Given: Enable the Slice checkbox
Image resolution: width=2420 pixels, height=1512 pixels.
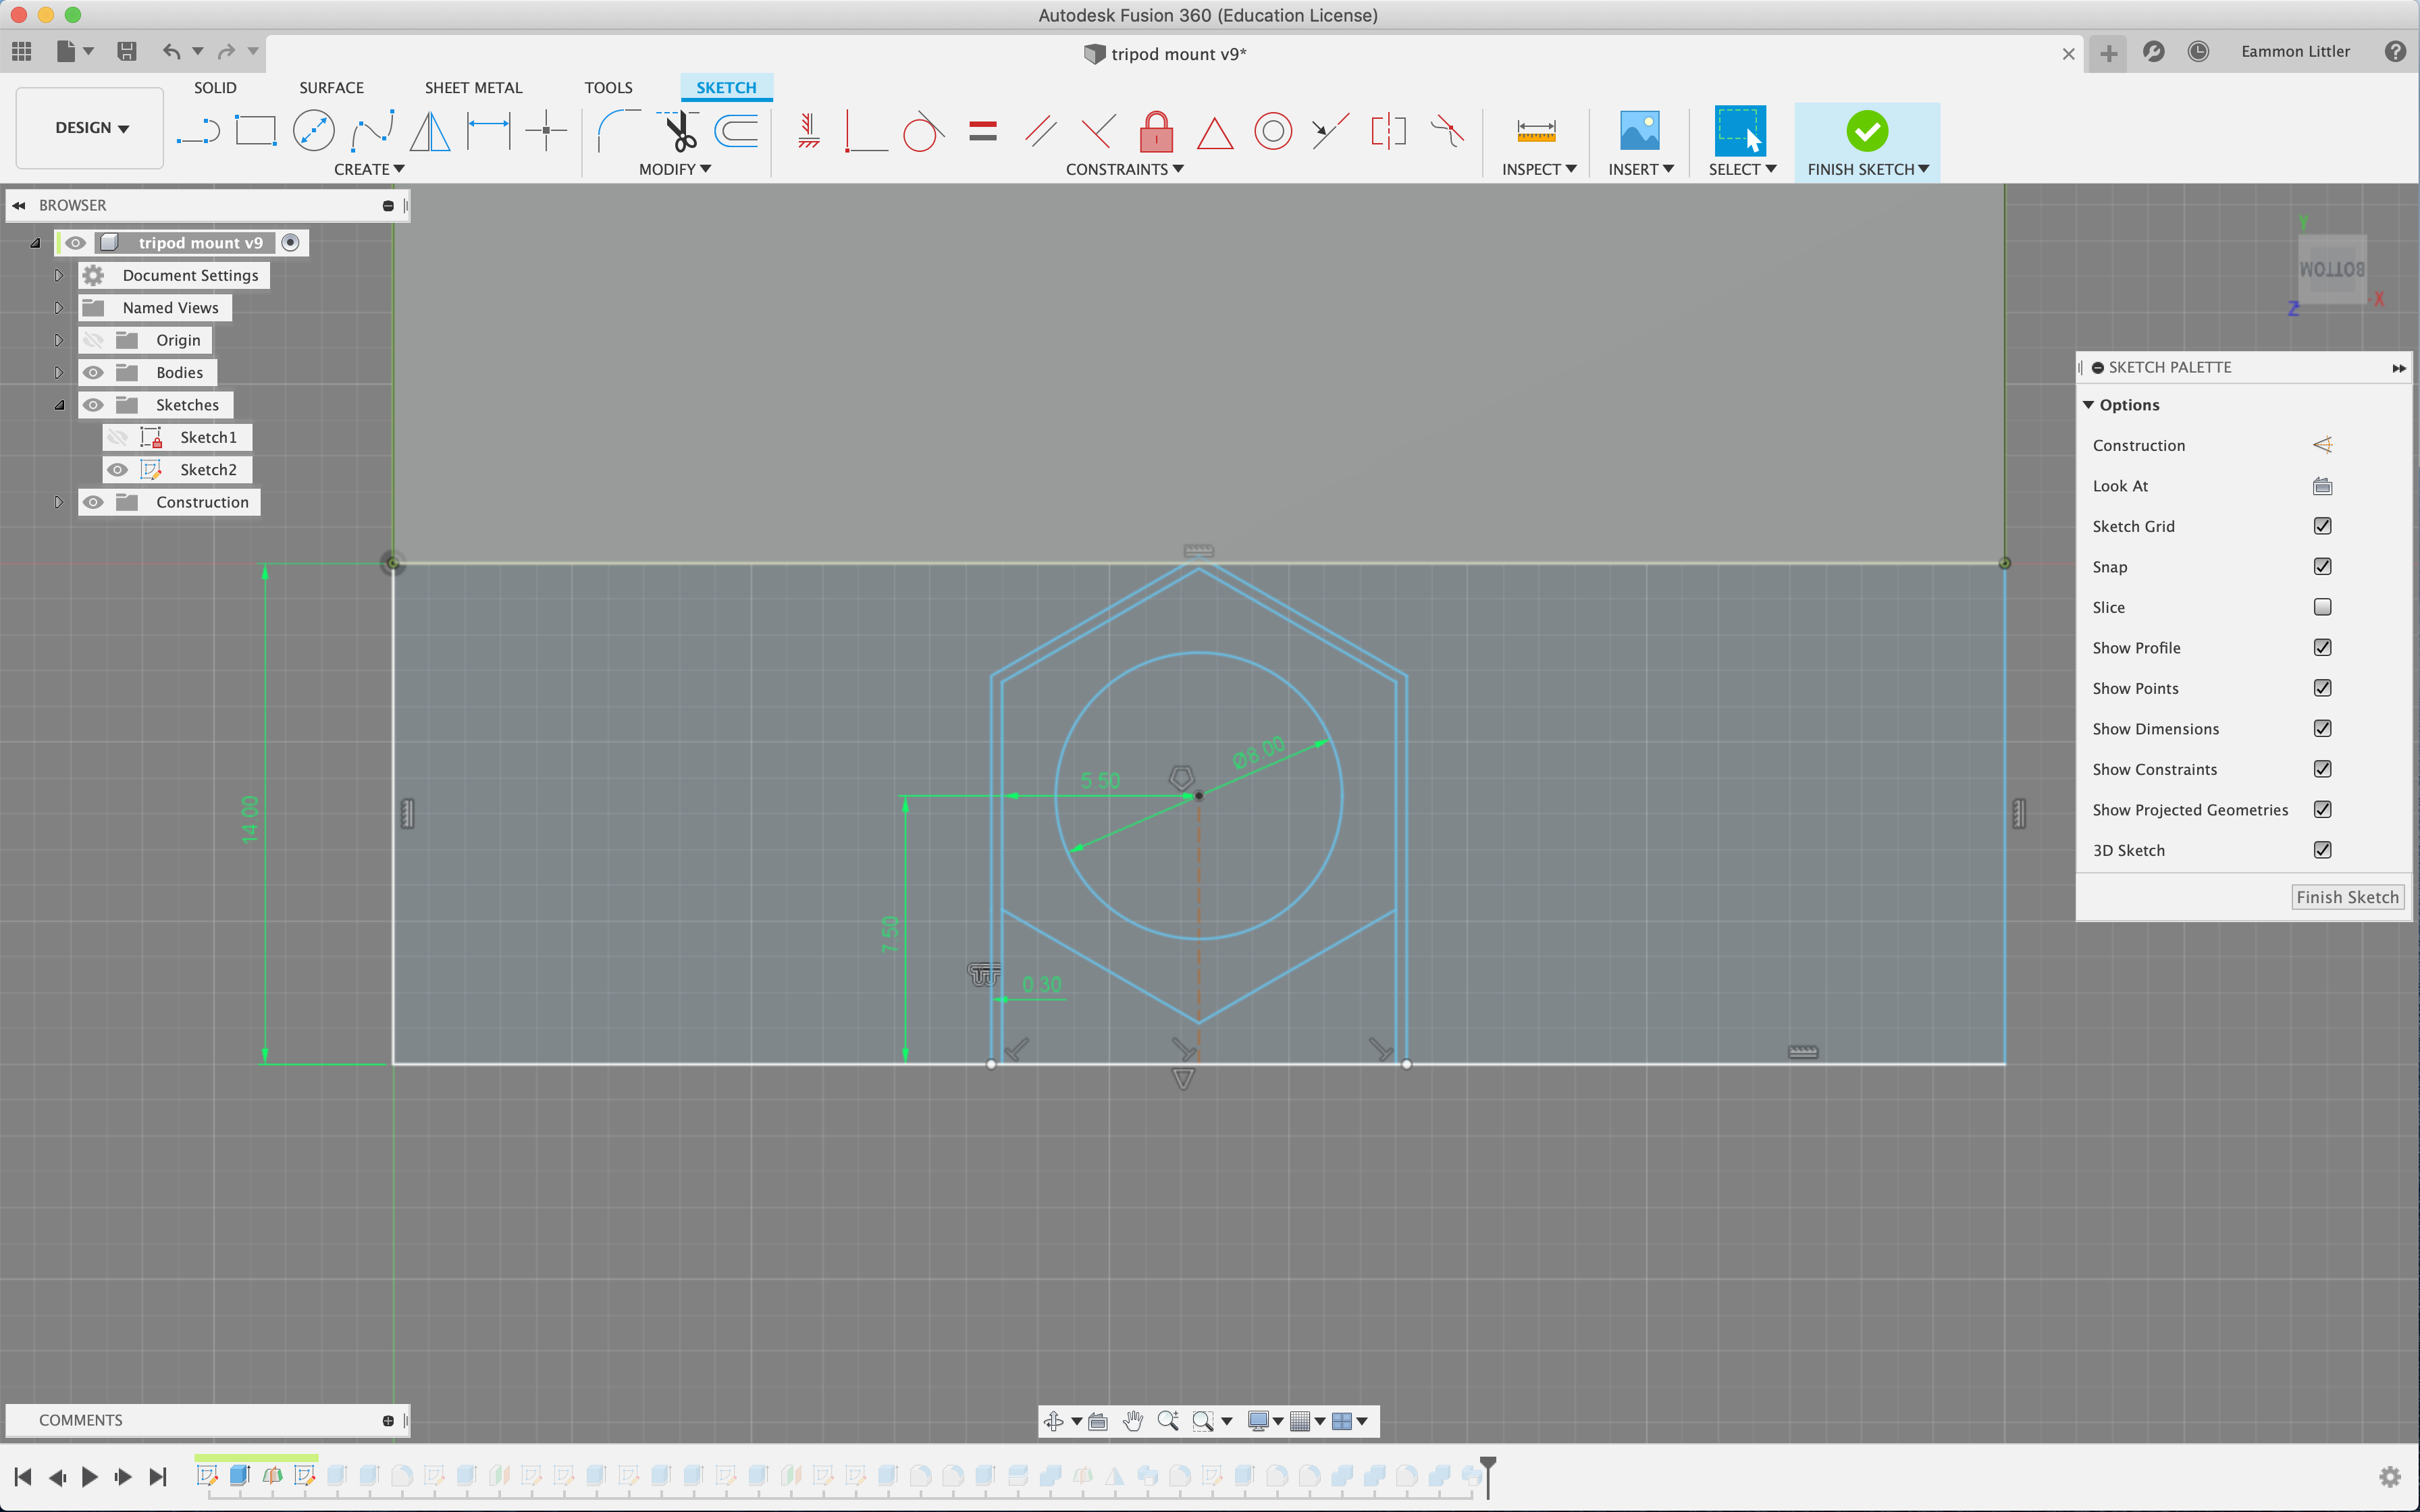Looking at the screenshot, I should tap(2322, 607).
